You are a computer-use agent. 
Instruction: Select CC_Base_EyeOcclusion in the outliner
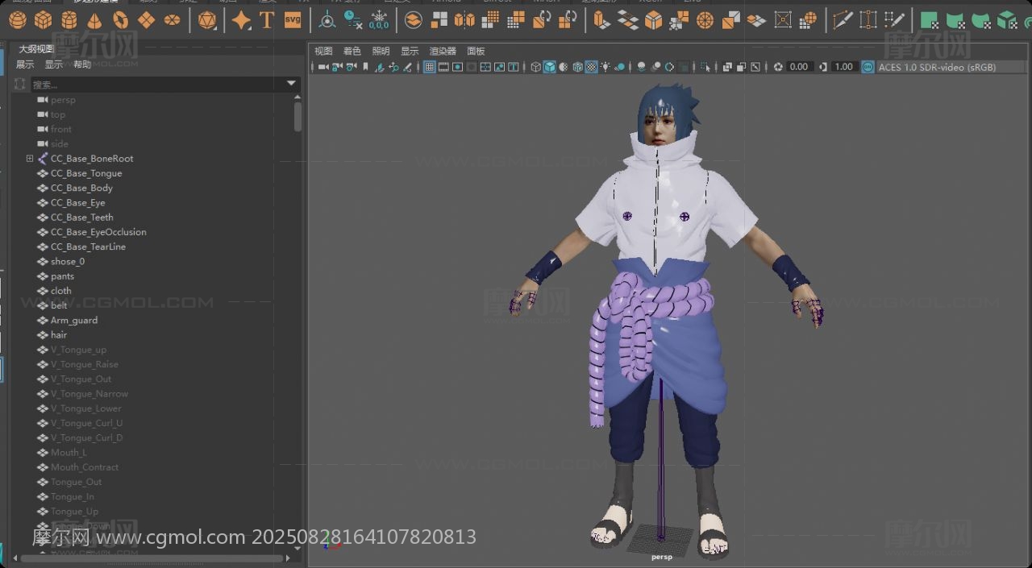[x=98, y=232]
